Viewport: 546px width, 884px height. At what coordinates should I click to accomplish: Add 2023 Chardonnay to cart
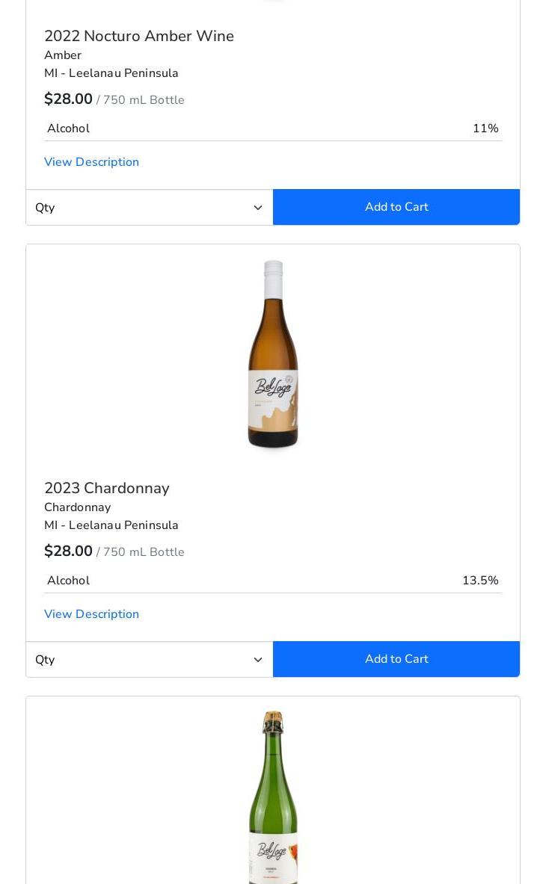click(x=396, y=659)
